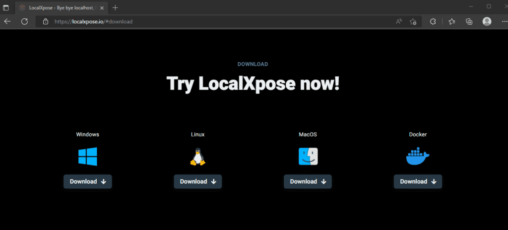Download LocalXpose for MacOS

tap(308, 182)
